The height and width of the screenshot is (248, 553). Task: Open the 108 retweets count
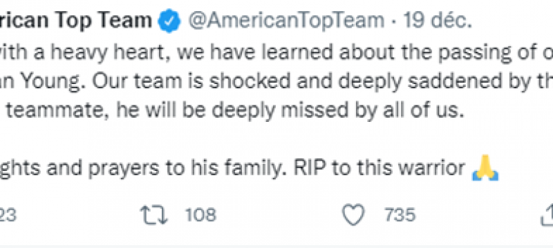tap(200, 215)
